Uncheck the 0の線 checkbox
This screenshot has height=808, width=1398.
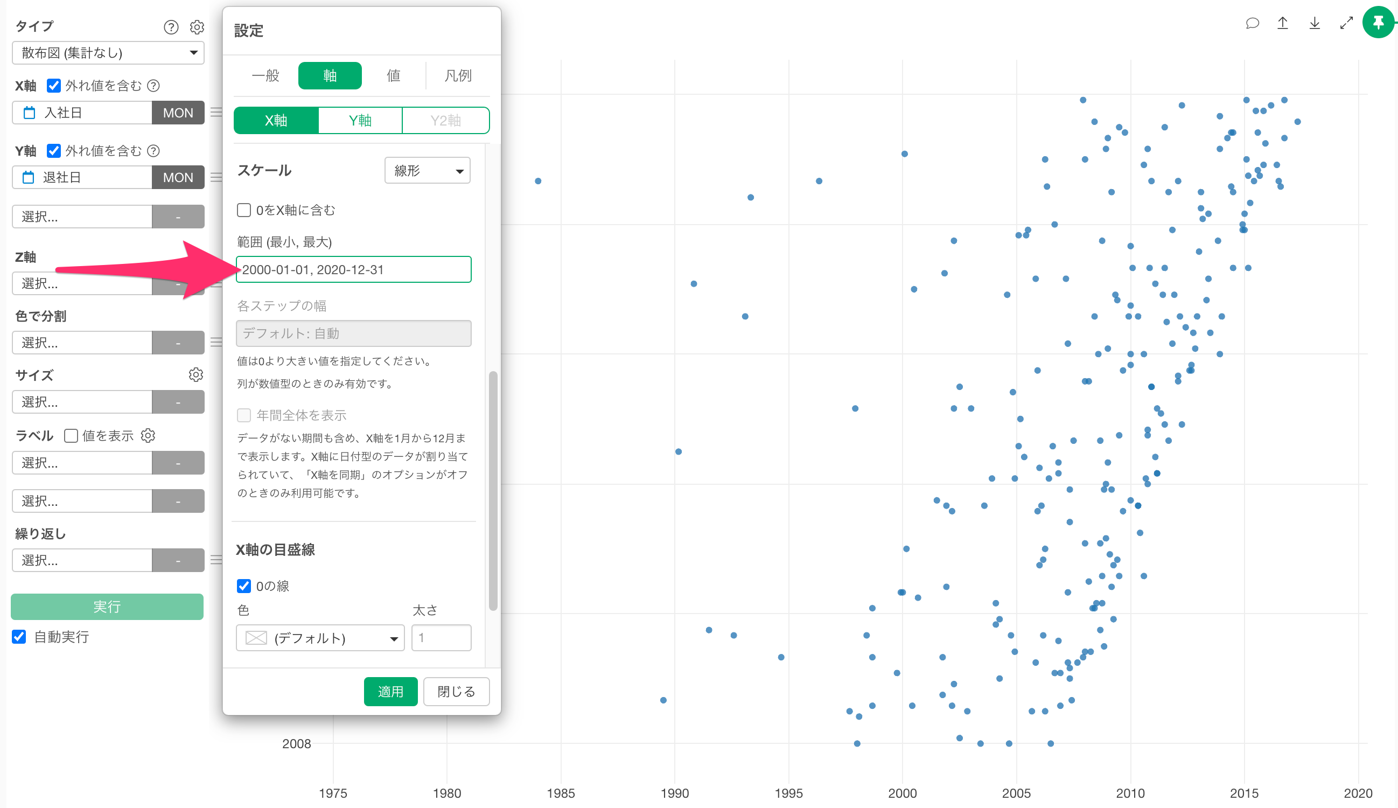(243, 586)
